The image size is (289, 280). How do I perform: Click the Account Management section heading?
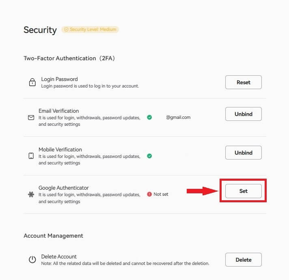coord(53,236)
